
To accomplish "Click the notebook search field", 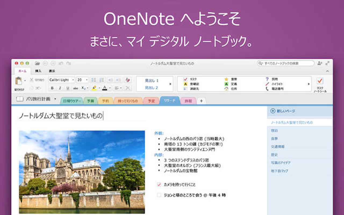I will pyautogui.click(x=286, y=63).
